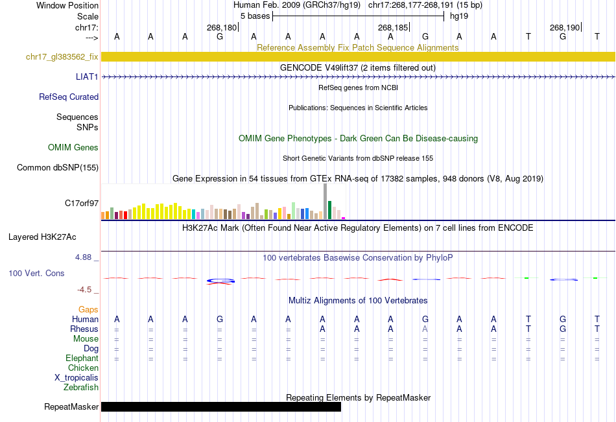
Task: Click the RefSeq genes from NCBI title
Action: point(359,88)
